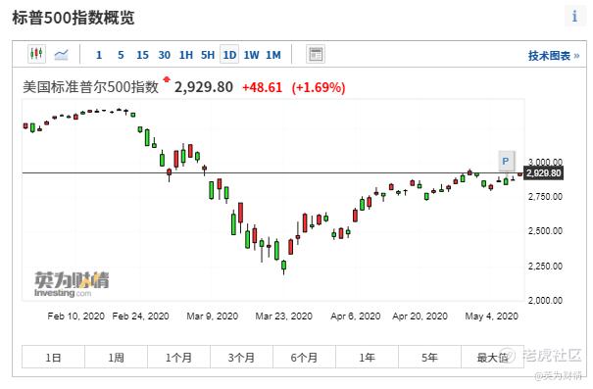The height and width of the screenshot is (389, 593).
Task: Switch to the line chart icon
Action: pyautogui.click(x=62, y=55)
